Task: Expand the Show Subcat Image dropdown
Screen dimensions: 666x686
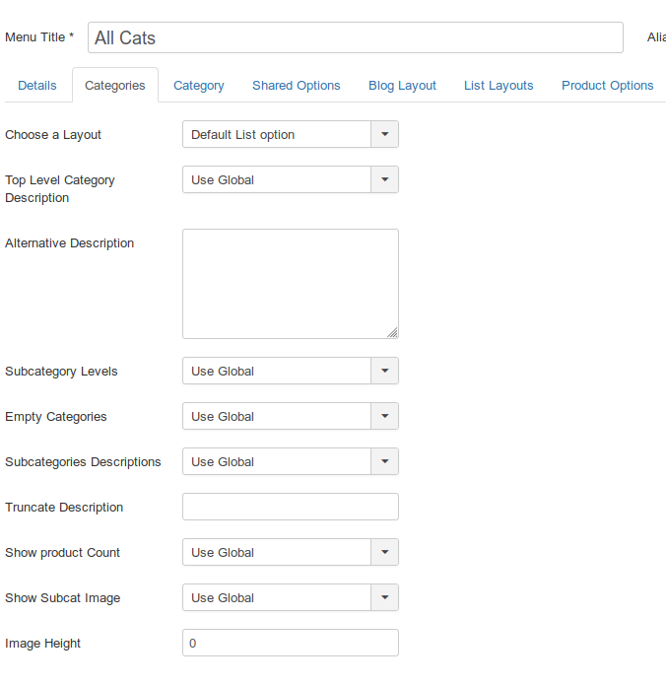Action: (x=291, y=597)
